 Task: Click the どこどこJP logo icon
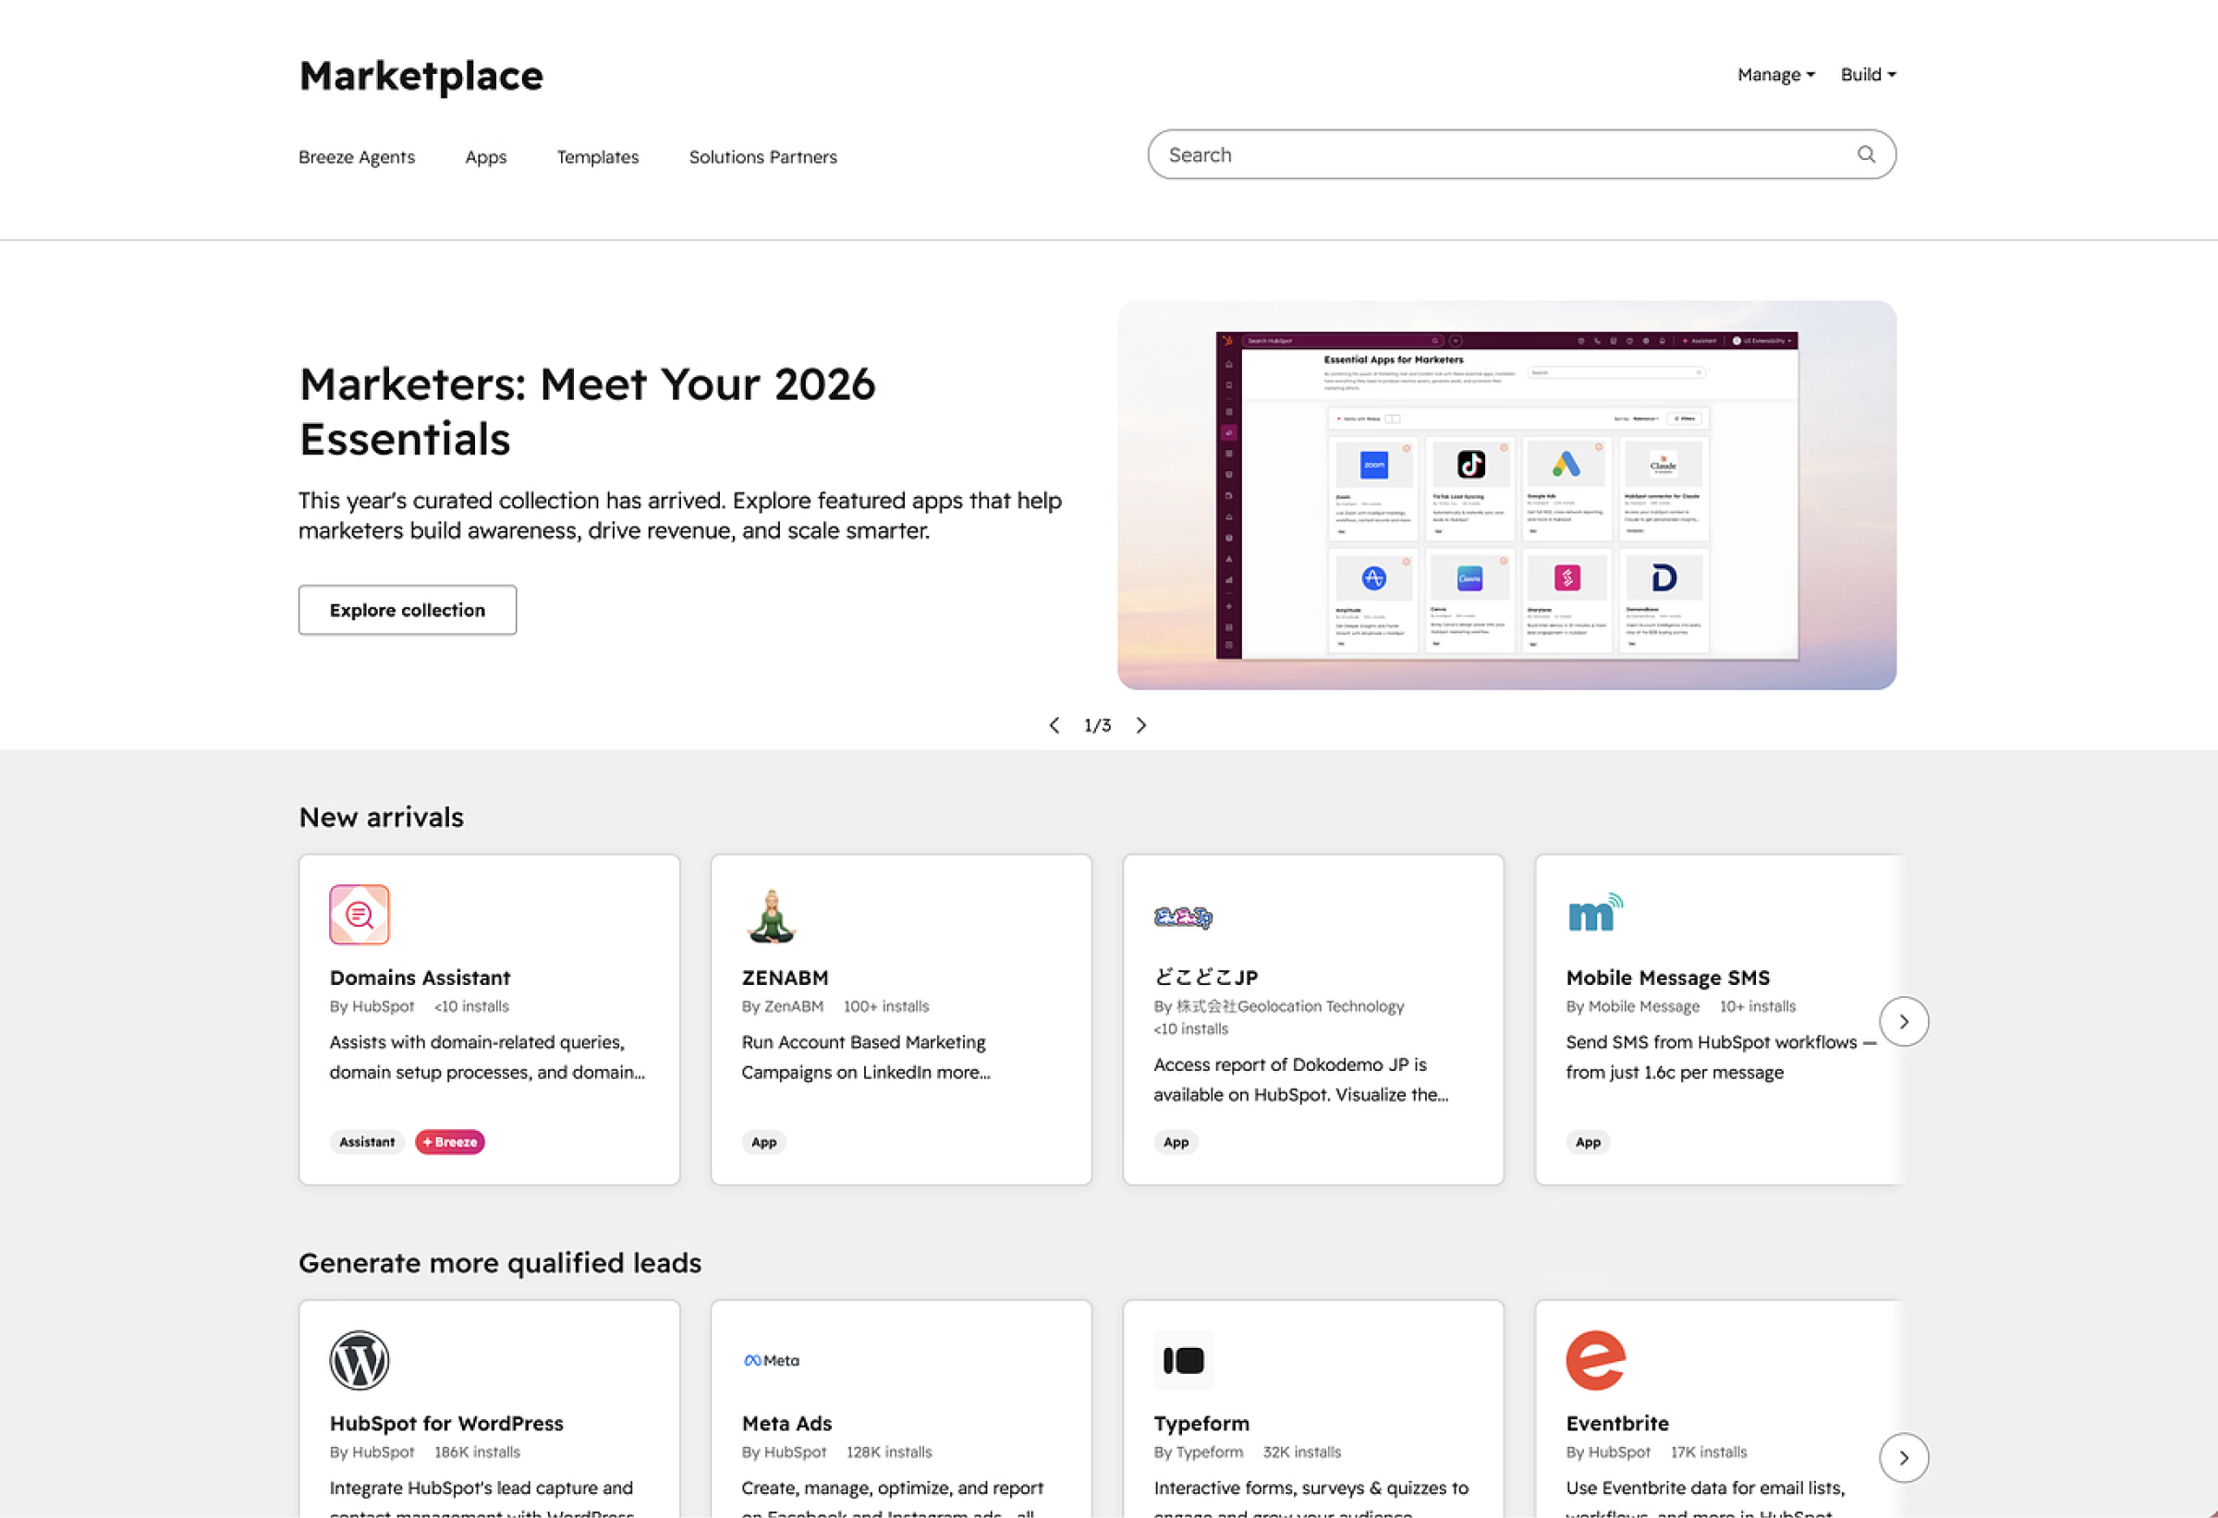point(1183,917)
